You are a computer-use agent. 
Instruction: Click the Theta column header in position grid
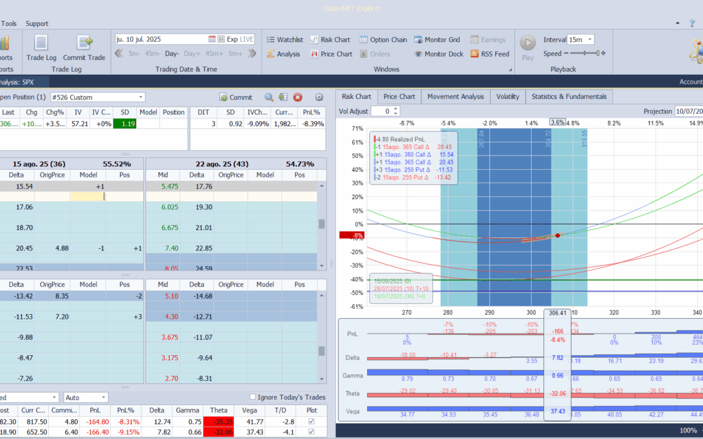(x=218, y=410)
